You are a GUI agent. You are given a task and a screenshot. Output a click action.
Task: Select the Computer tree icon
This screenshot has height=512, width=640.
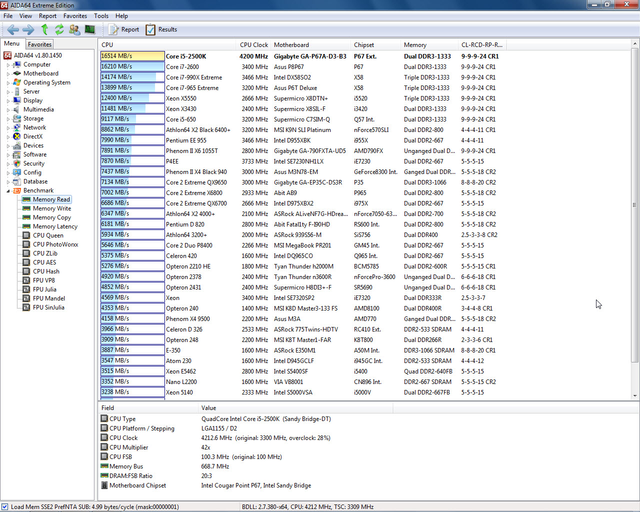[x=17, y=64]
